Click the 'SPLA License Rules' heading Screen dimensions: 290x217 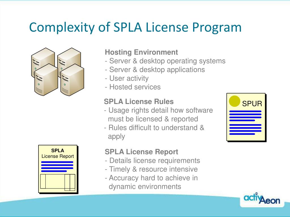[x=139, y=101]
